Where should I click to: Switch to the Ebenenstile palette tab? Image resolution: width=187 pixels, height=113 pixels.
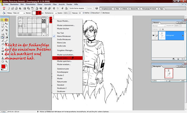coord(134,9)
